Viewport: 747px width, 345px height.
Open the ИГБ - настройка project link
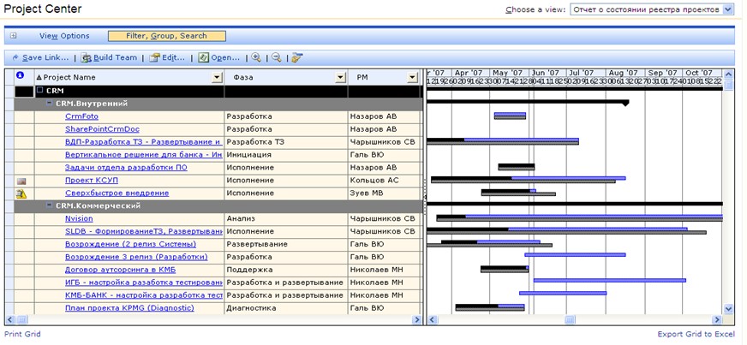[x=144, y=283]
